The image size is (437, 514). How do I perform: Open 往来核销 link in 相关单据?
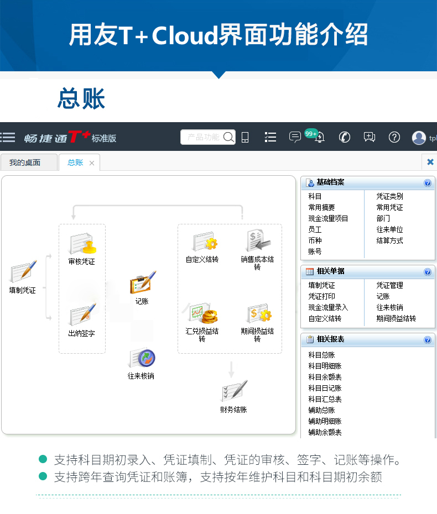coord(389,307)
